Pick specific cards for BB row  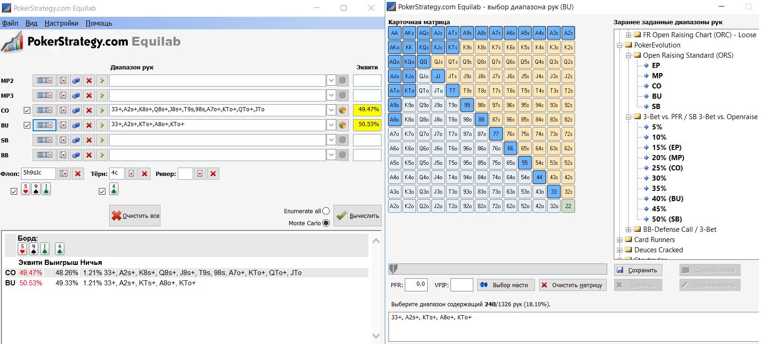[63, 155]
